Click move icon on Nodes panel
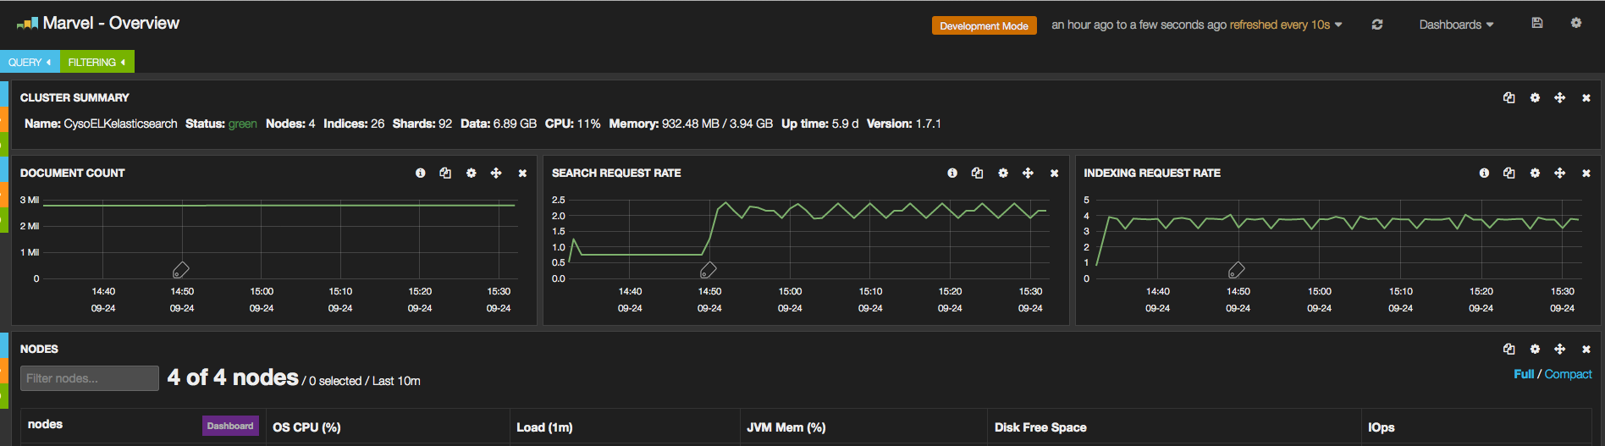Screen dimensions: 1605x446 tap(1559, 349)
